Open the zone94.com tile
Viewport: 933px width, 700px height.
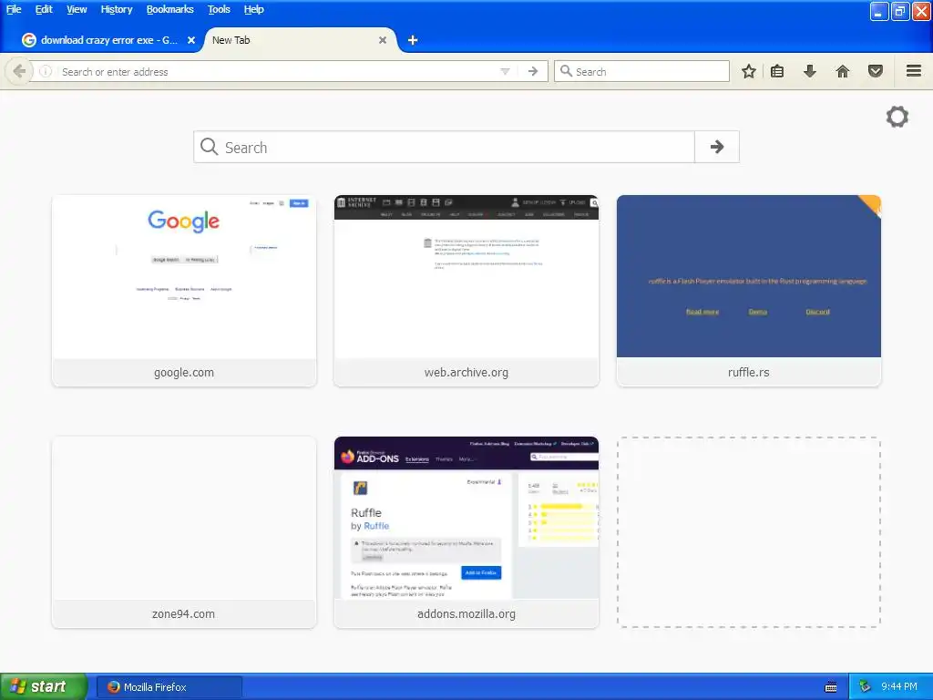pos(184,532)
